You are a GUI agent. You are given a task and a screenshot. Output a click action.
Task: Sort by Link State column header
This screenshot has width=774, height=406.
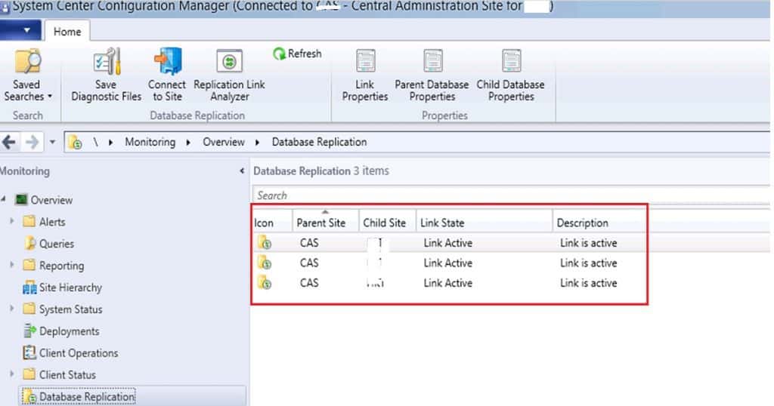[x=442, y=223]
